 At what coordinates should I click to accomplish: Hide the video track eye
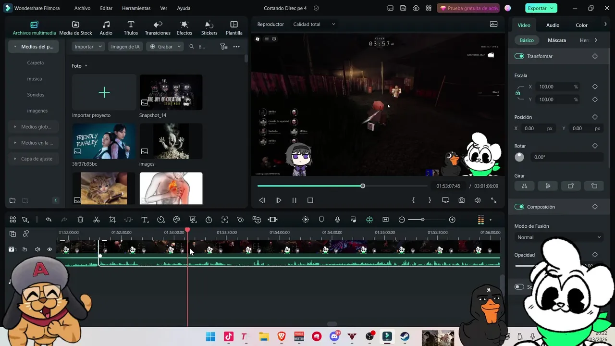tap(49, 249)
